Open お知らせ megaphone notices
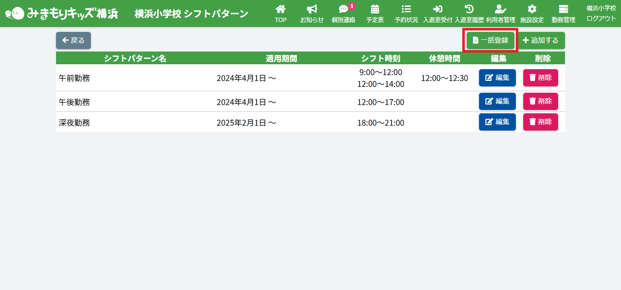 [312, 14]
